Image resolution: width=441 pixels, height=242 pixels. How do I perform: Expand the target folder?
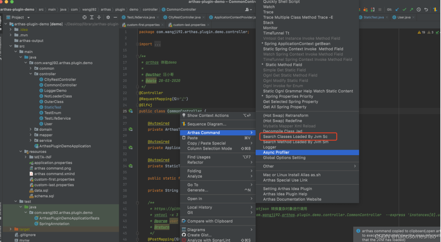pyautogui.click(x=11, y=229)
